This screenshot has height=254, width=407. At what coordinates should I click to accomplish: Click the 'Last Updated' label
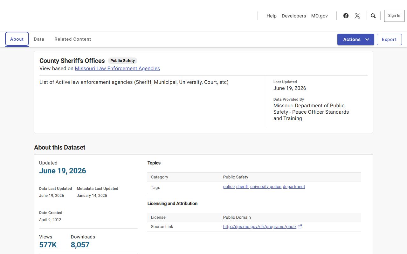tap(285, 82)
